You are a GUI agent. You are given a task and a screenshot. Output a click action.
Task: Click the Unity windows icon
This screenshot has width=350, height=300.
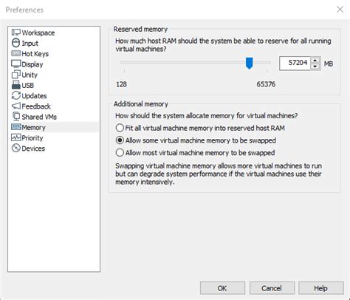[x=16, y=75]
